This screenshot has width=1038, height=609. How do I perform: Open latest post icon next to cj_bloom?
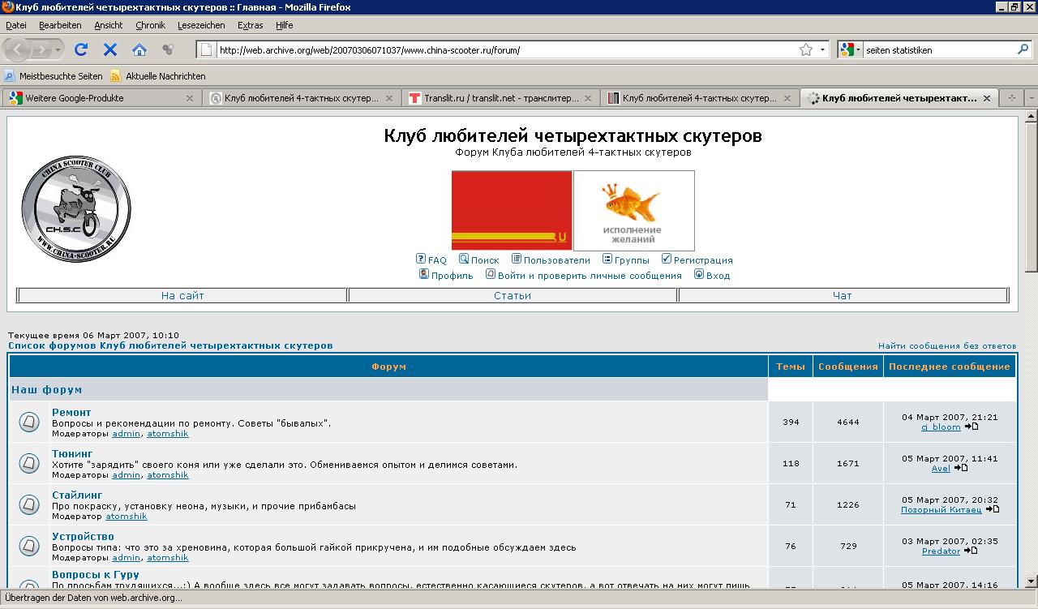[972, 427]
